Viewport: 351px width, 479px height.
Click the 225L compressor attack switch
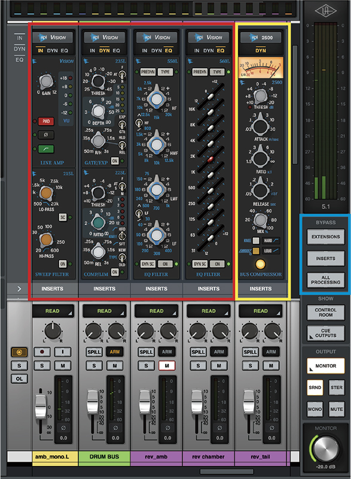point(123,186)
